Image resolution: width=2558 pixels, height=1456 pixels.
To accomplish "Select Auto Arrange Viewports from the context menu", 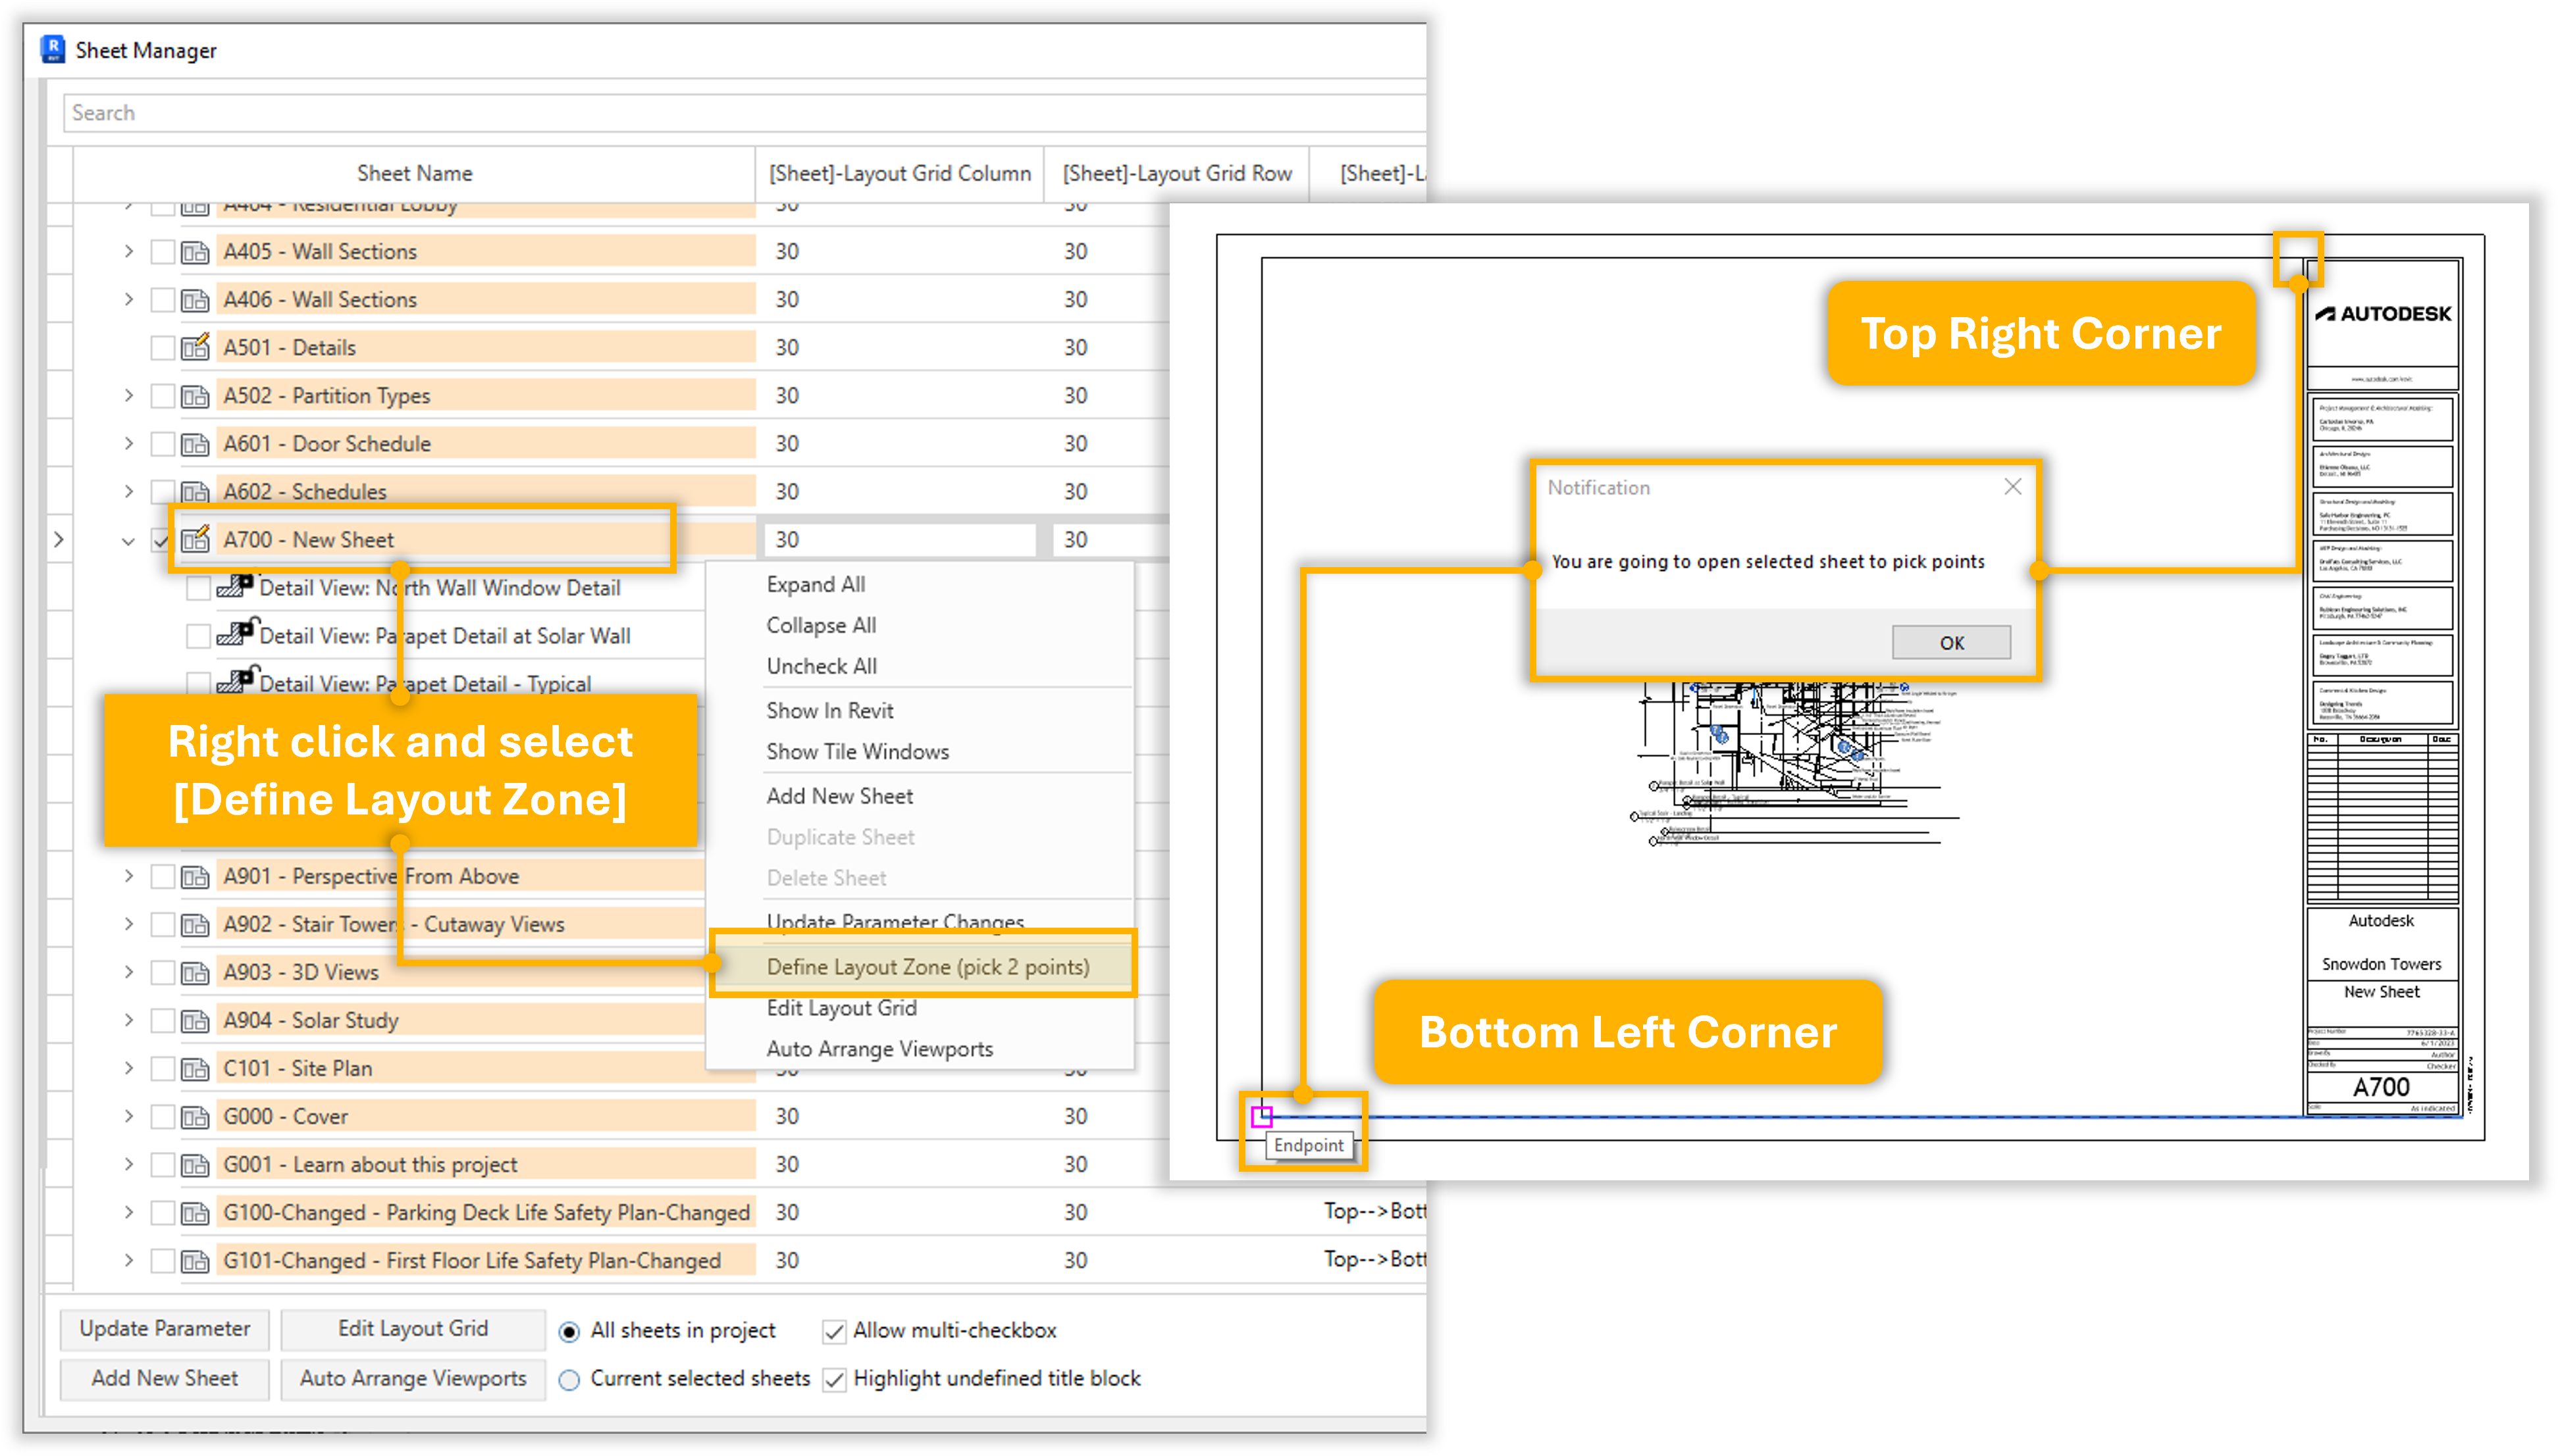I will pos(878,1049).
